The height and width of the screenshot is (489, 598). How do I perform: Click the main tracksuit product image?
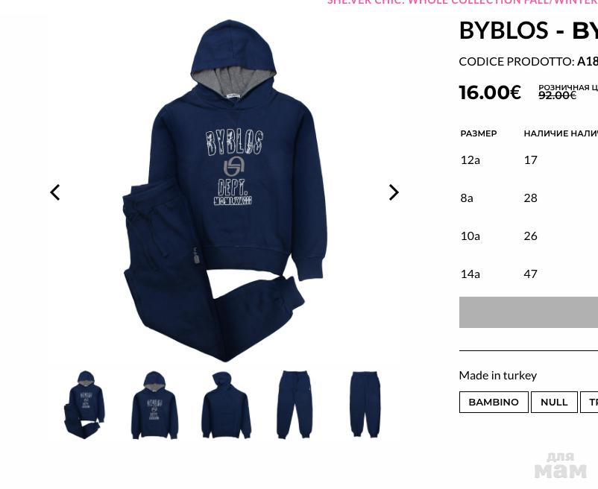coord(225,190)
